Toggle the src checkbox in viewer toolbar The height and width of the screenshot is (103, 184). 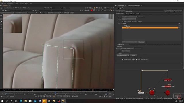[x=36, y=13]
